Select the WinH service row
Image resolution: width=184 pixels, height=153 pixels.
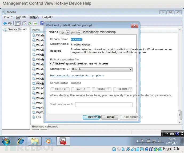pos(38,89)
